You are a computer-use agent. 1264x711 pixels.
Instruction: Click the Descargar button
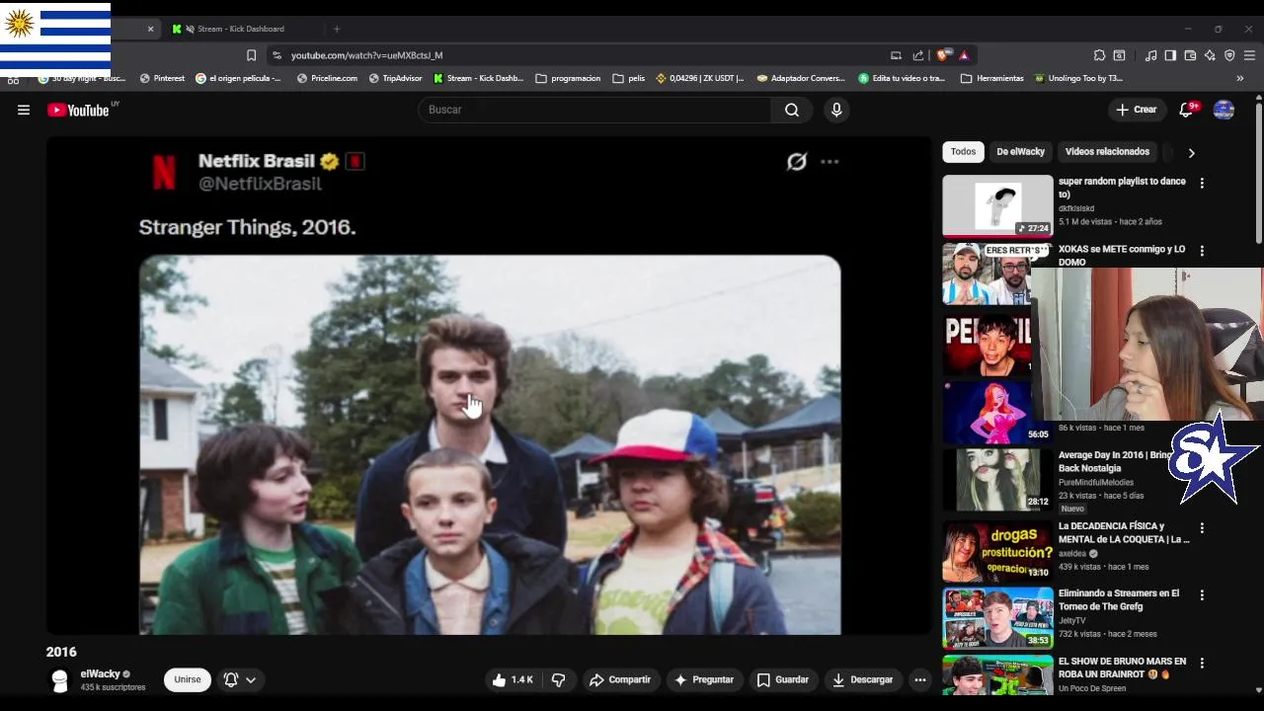click(863, 679)
